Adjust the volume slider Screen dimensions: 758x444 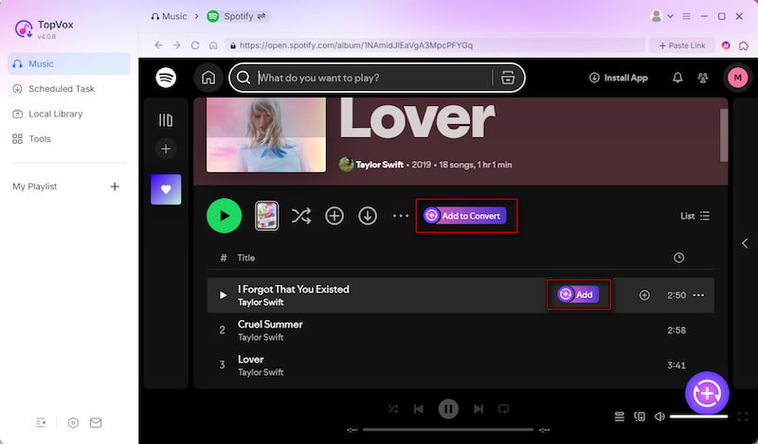pyautogui.click(x=698, y=417)
